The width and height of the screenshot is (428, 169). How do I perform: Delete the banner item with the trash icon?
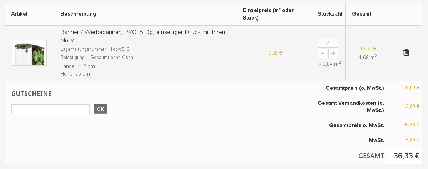pyautogui.click(x=406, y=53)
